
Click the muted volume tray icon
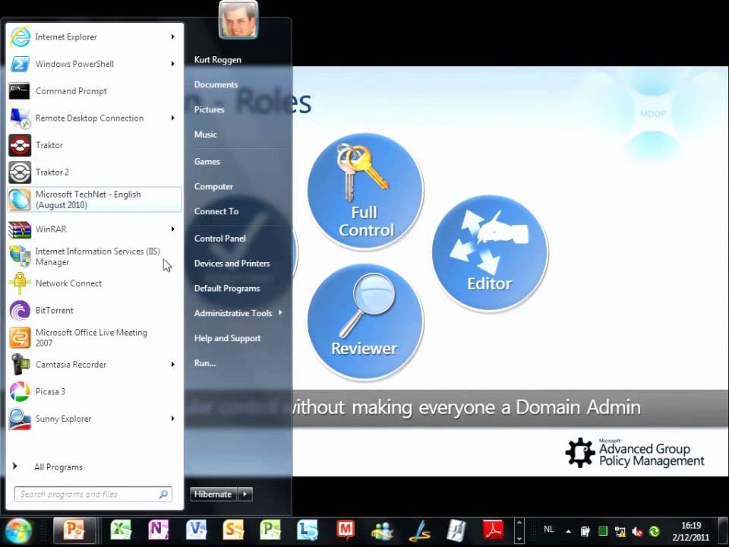pyautogui.click(x=637, y=531)
